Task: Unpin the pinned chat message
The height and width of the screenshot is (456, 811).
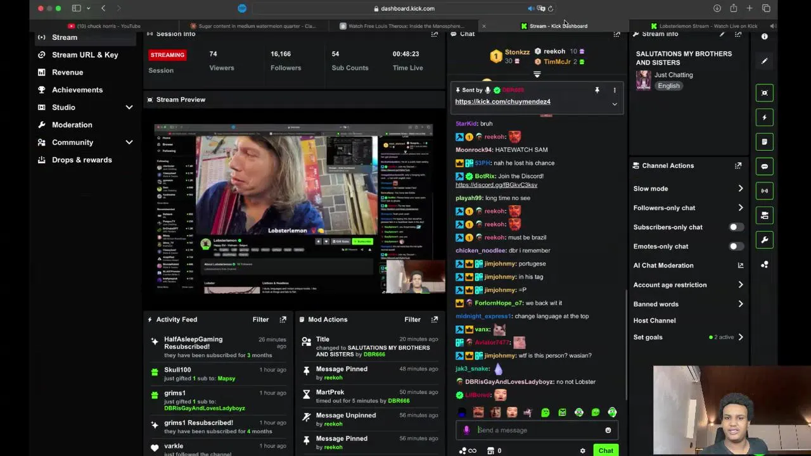Action: (x=597, y=91)
